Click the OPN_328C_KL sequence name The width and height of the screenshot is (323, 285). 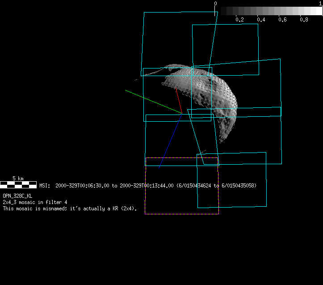point(17,196)
